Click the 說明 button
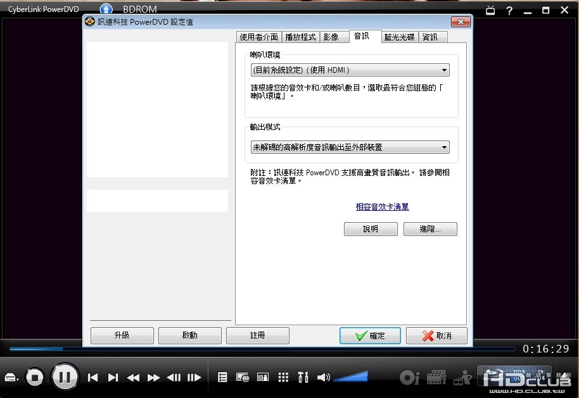This screenshot has width=579, height=398. click(371, 229)
